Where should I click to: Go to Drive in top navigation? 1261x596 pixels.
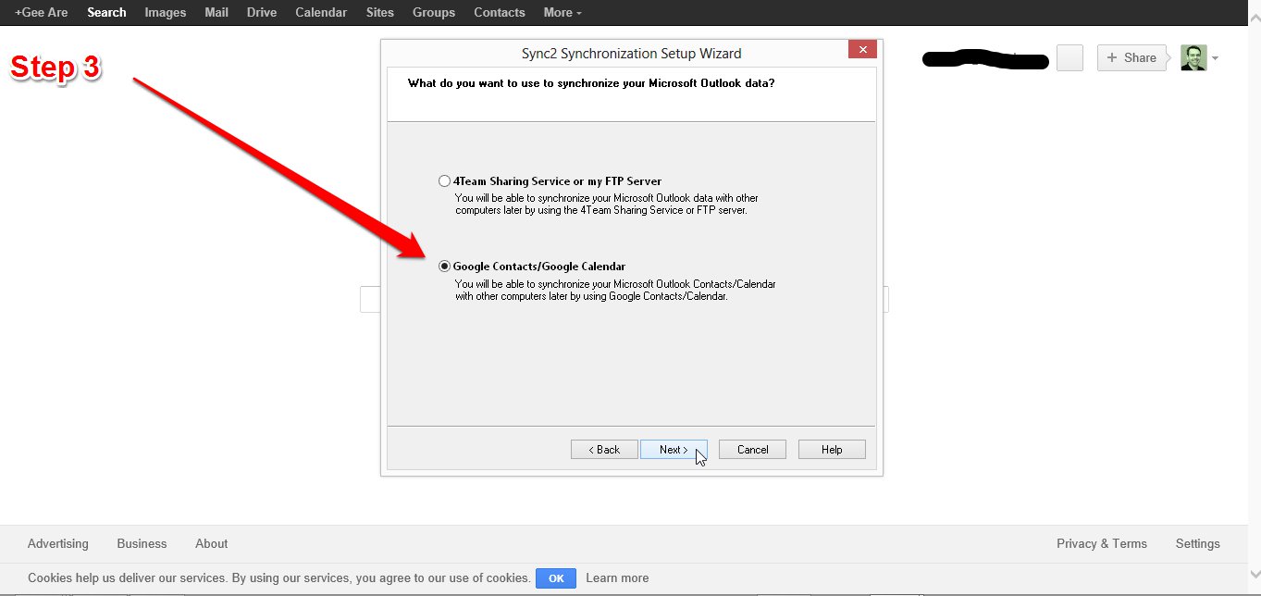262,12
